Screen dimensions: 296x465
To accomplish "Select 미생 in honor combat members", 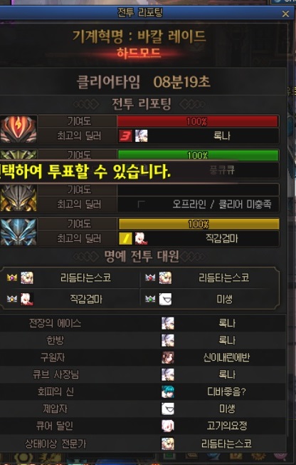I will (224, 299).
